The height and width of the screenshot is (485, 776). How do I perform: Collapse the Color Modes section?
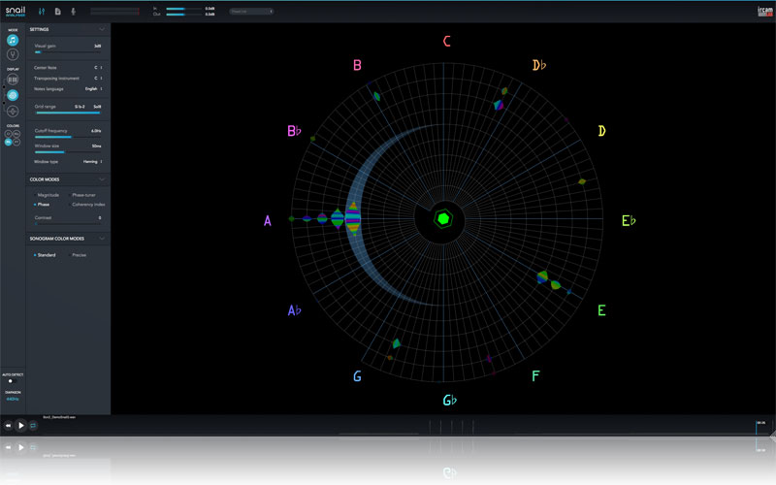pyautogui.click(x=102, y=179)
